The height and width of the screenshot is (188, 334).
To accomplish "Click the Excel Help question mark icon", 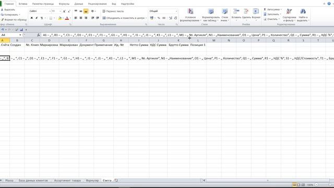I will tap(329, 4).
